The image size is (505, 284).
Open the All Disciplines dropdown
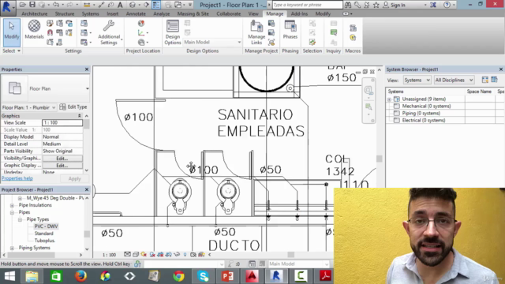(454, 80)
